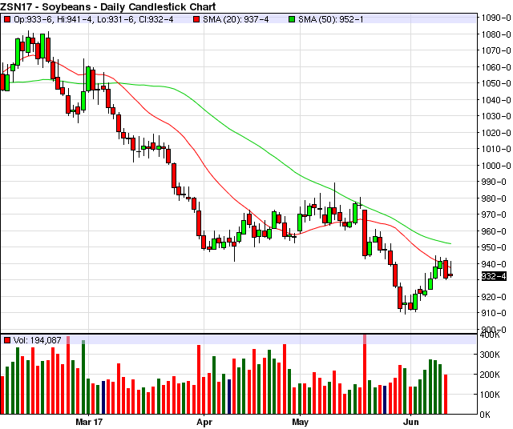Click the 'May' date axis label
513x429 pixels.
point(300,422)
